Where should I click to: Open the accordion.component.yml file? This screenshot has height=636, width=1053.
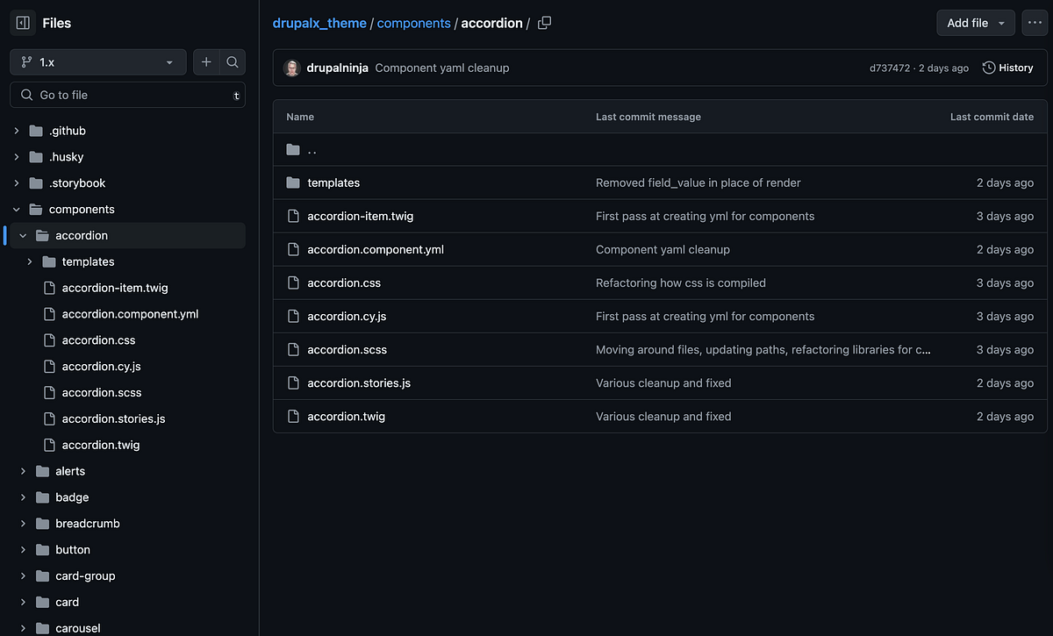(376, 249)
